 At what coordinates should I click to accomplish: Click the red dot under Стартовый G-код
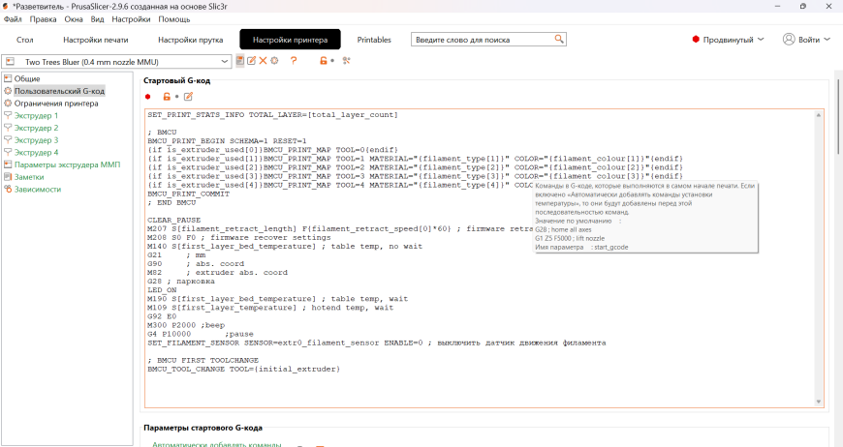[148, 97]
